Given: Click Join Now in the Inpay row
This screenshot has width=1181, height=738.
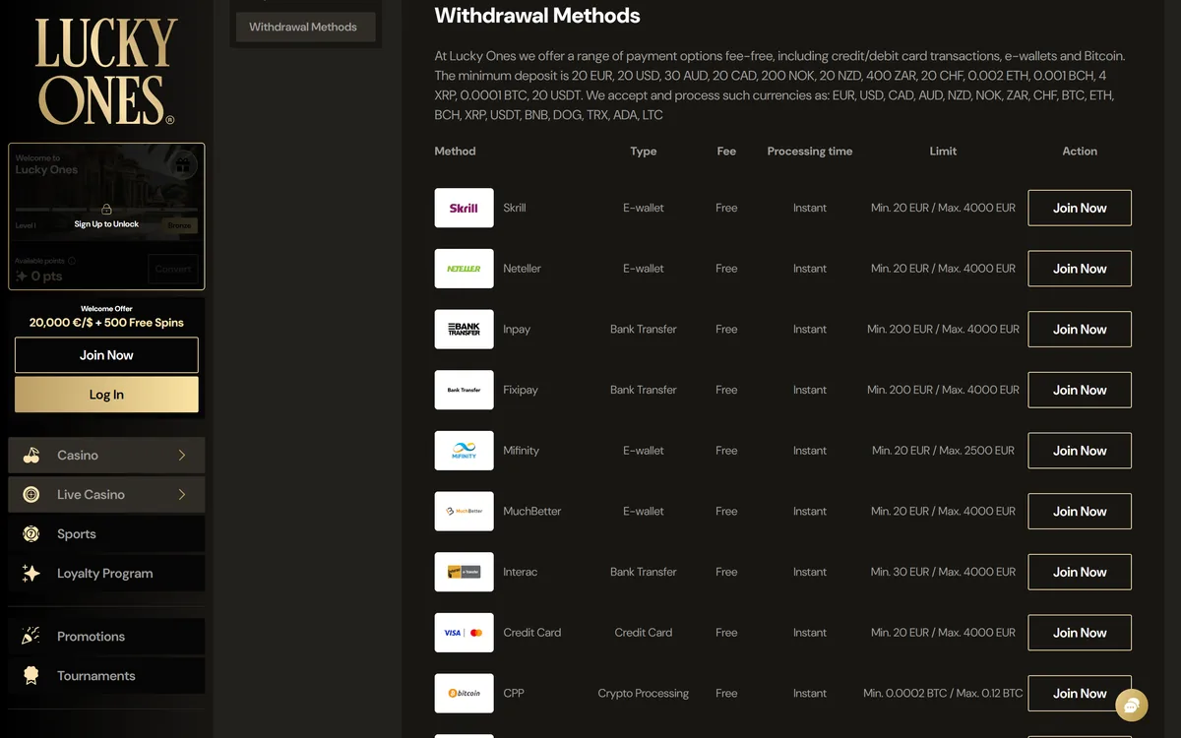Looking at the screenshot, I should (x=1080, y=330).
